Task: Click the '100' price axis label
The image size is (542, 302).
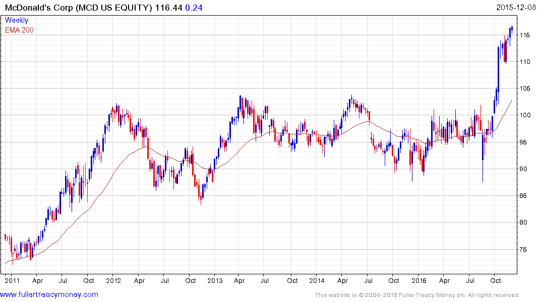Action: point(525,115)
